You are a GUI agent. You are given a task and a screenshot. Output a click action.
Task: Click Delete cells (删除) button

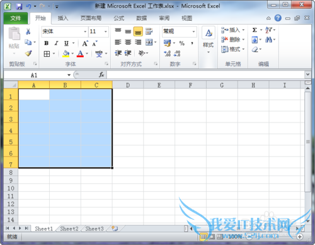coord(232,40)
